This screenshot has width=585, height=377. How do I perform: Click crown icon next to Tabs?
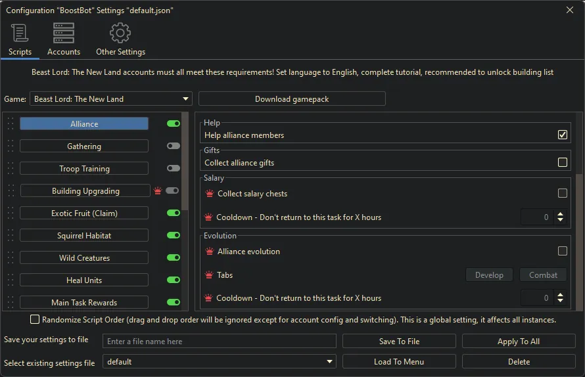(x=209, y=275)
